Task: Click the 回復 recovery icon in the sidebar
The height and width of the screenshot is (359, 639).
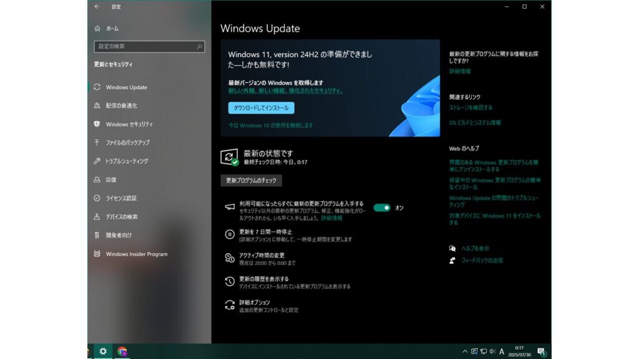Action: pyautogui.click(x=97, y=179)
